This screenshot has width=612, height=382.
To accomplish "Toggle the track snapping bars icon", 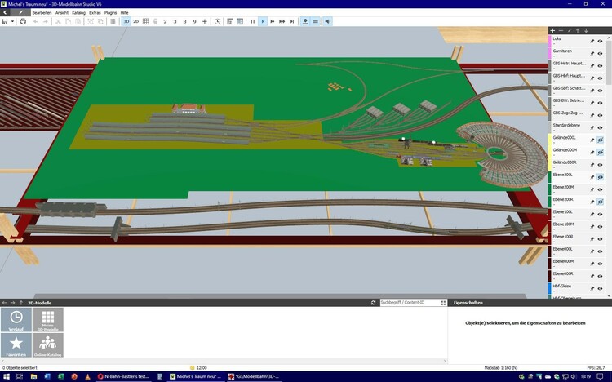I will click(315, 21).
